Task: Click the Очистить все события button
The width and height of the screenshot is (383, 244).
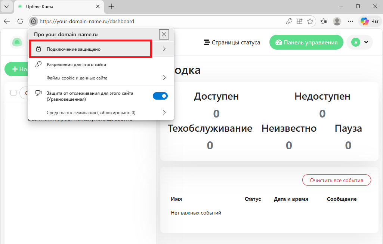Action: point(336,180)
